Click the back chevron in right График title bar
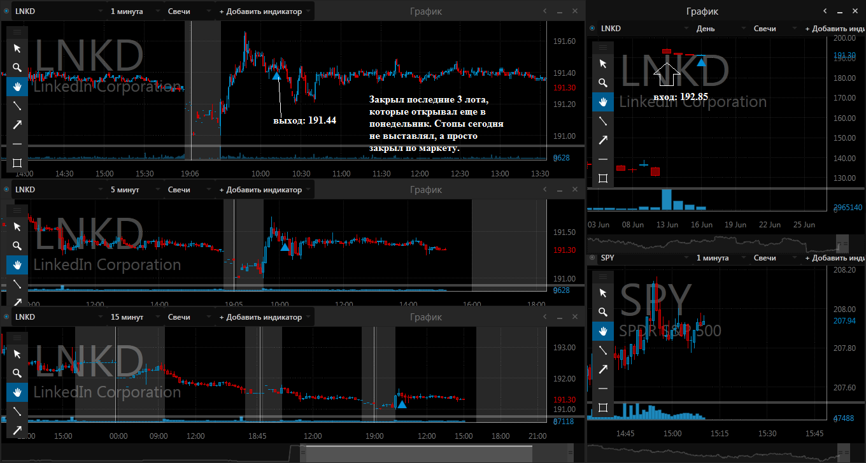This screenshot has height=463, width=866. click(825, 11)
